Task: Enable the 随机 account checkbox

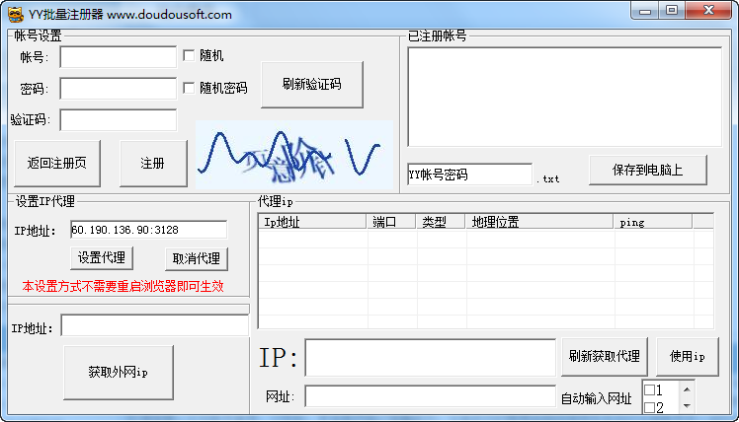Action: pos(189,55)
